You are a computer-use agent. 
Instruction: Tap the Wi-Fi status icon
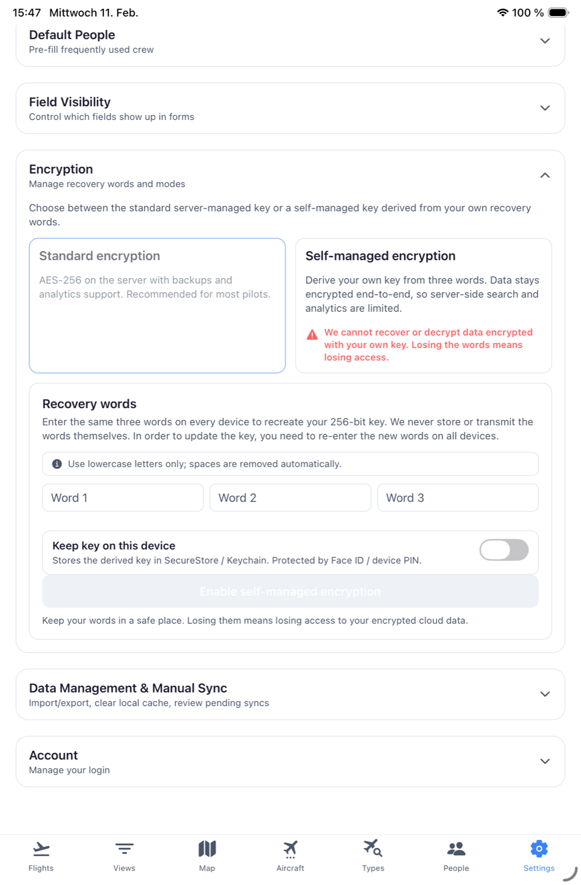click(x=502, y=12)
